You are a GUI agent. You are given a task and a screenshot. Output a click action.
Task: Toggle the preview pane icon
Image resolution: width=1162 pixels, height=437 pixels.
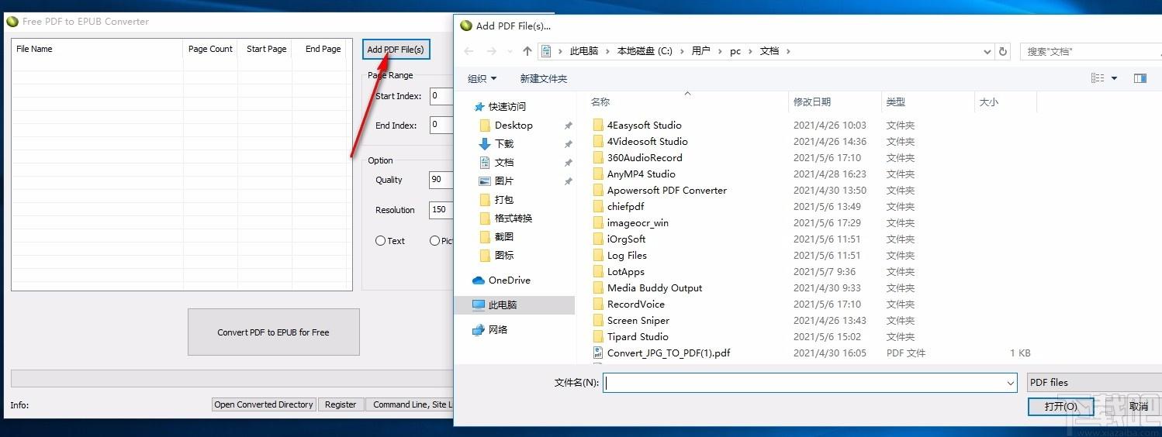(x=1140, y=78)
